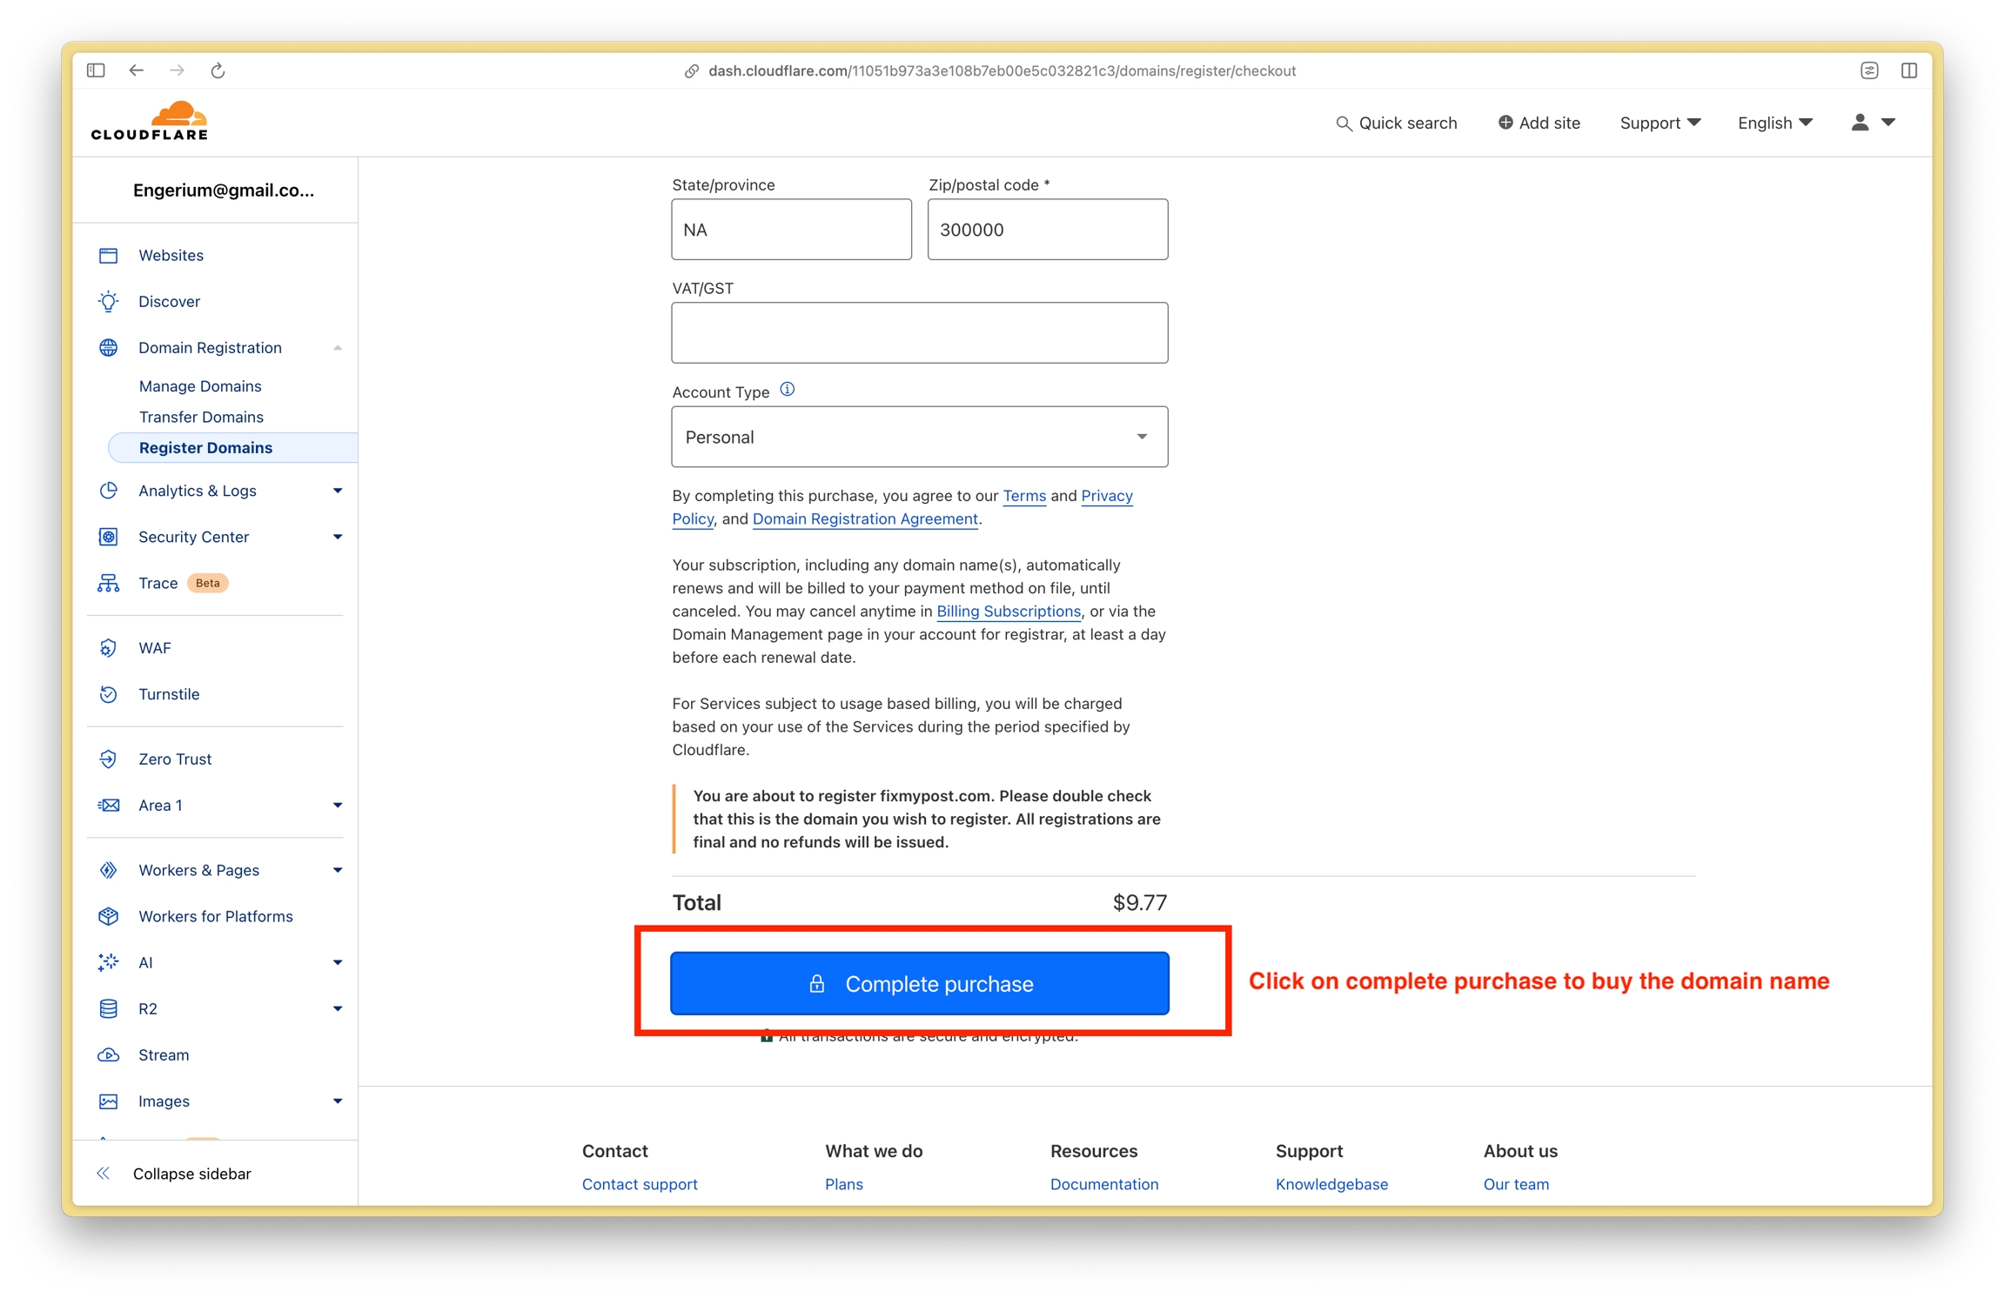
Task: Click the Trace sidebar icon
Action: [x=109, y=583]
